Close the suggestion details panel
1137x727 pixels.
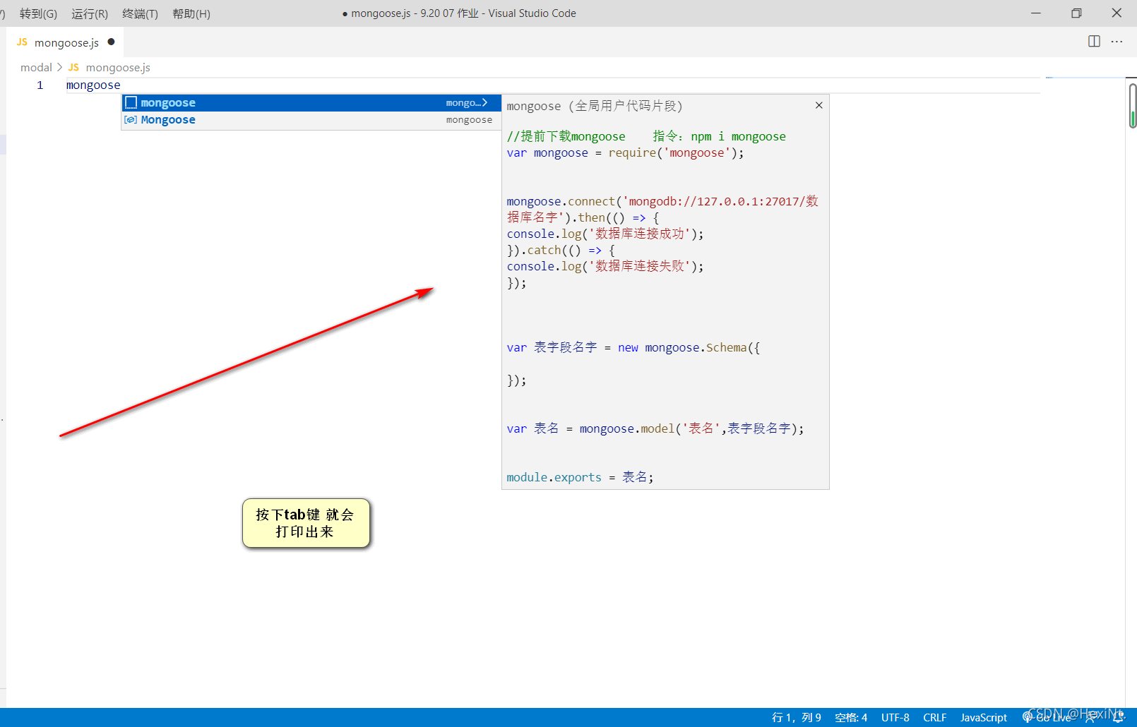819,105
